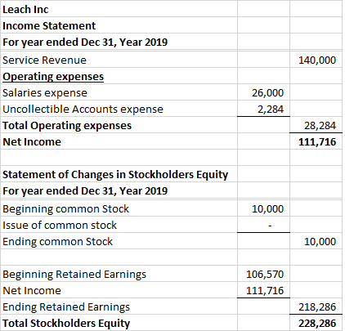345x331 pixels.
Task: Click the 'Salaries expense' label
Action: point(45,93)
